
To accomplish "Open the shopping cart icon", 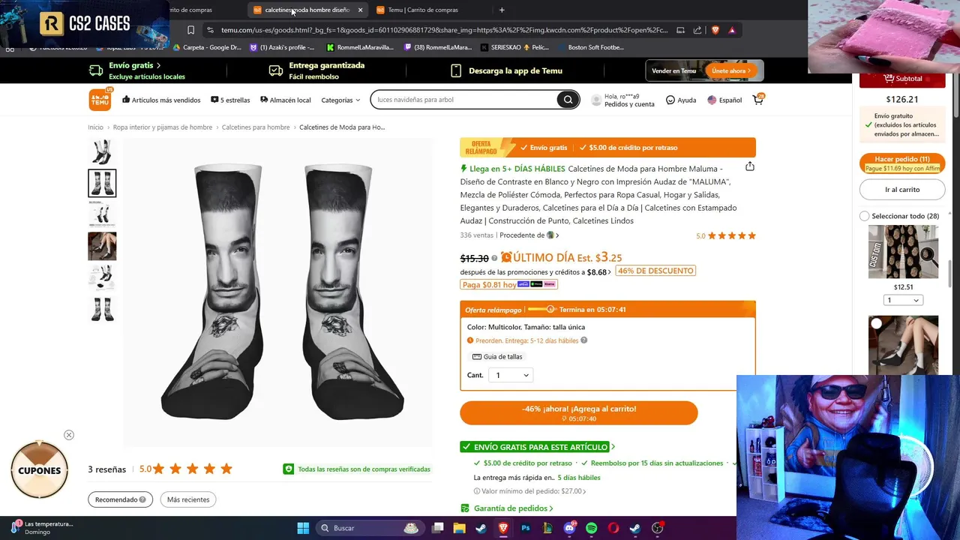I will [758, 99].
